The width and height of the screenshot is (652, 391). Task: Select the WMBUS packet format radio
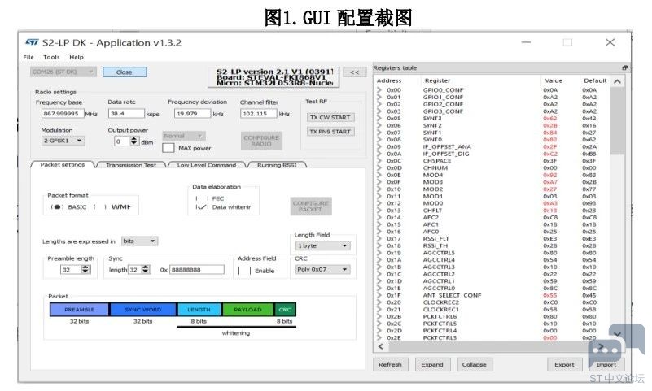point(100,206)
